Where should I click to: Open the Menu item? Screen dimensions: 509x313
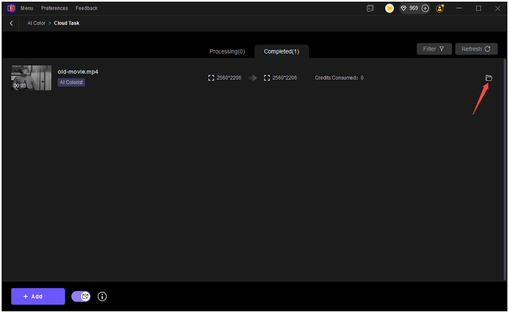[27, 8]
